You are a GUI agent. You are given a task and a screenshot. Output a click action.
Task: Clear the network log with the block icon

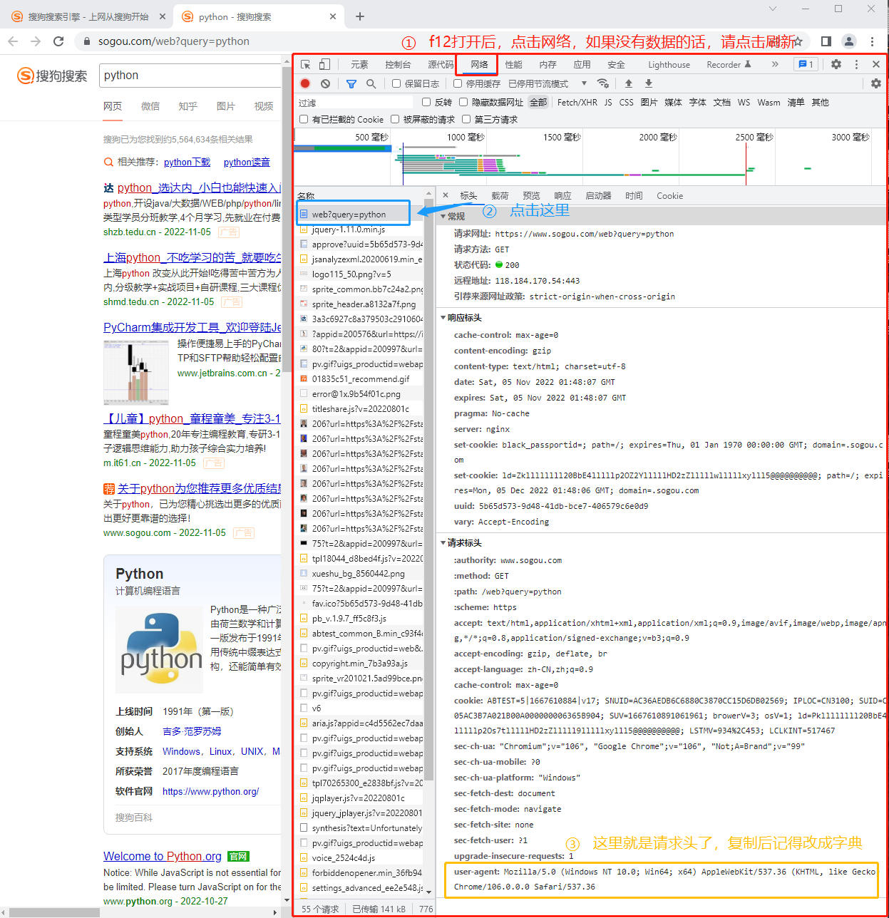pos(325,83)
